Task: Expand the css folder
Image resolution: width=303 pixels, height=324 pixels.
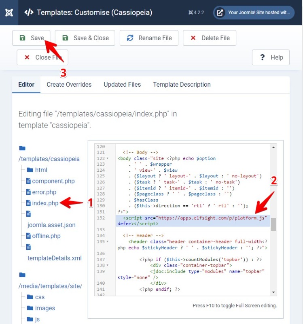Action: [x=40, y=297]
